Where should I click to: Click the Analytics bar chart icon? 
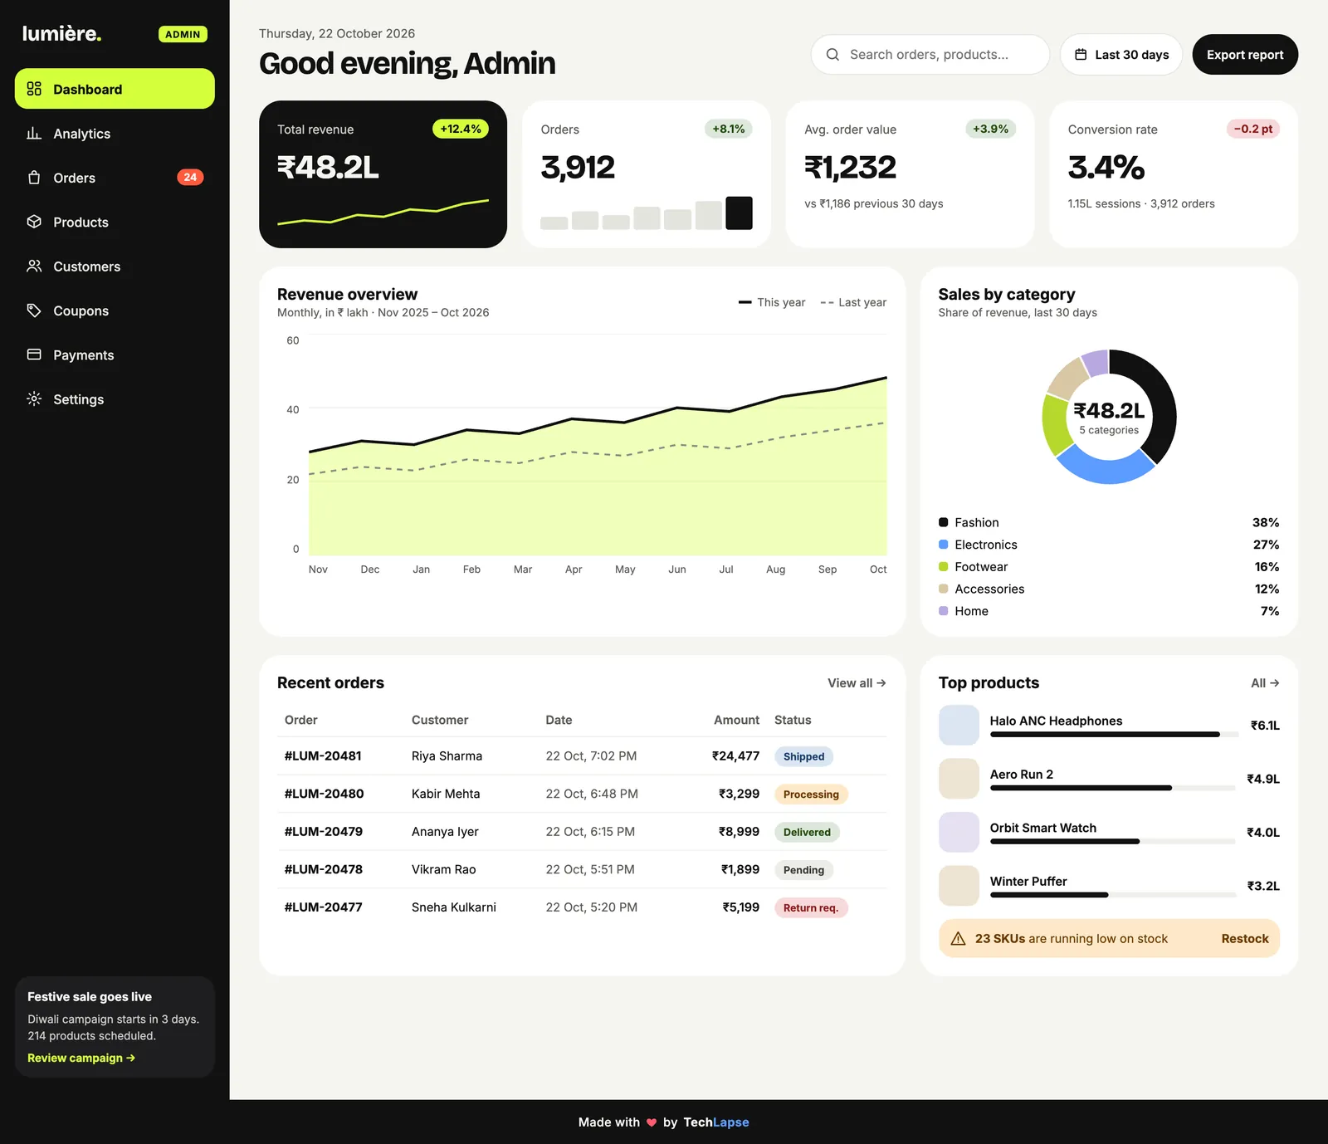34,133
